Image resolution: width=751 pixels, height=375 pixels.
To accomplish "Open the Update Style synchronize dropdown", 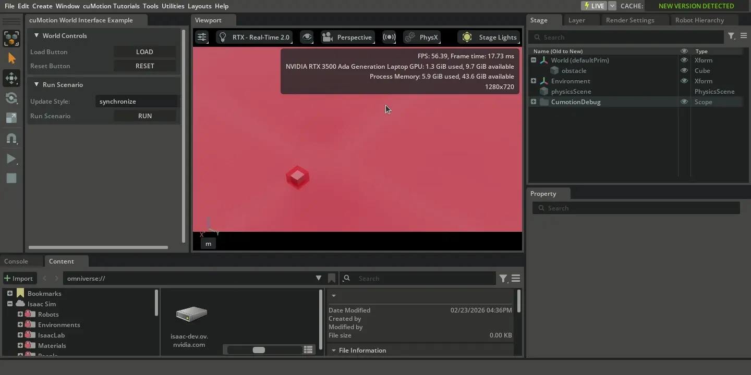I will pyautogui.click(x=137, y=101).
